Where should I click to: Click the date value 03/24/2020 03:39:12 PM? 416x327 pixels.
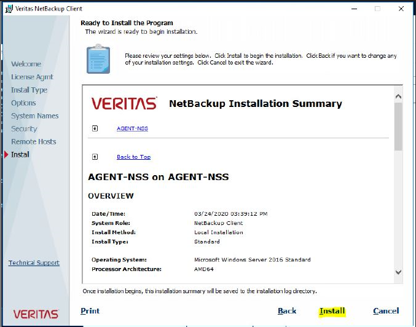[x=230, y=214]
